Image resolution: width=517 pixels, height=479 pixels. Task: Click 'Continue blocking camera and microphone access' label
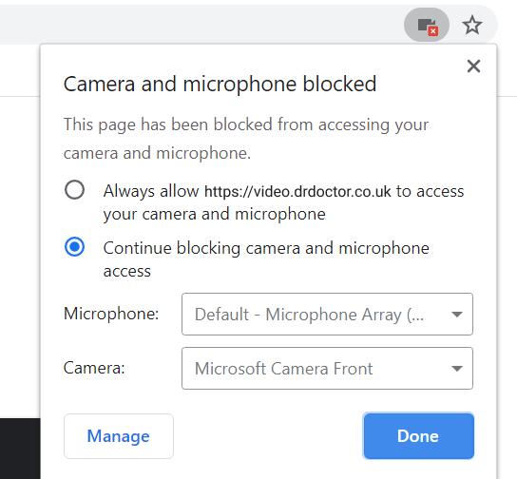pyautogui.click(x=266, y=259)
